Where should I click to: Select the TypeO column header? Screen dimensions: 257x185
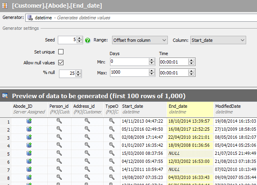point(112,109)
